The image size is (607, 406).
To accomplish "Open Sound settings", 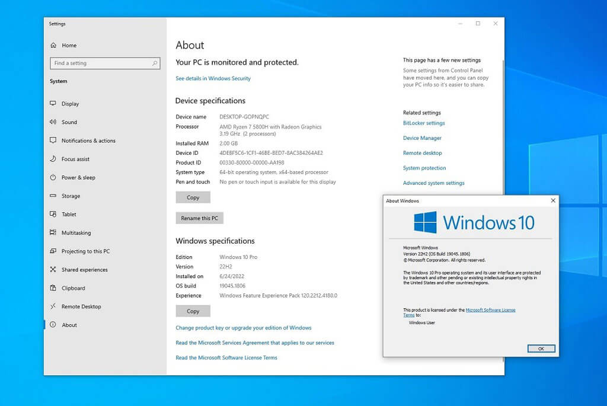I will coord(69,122).
